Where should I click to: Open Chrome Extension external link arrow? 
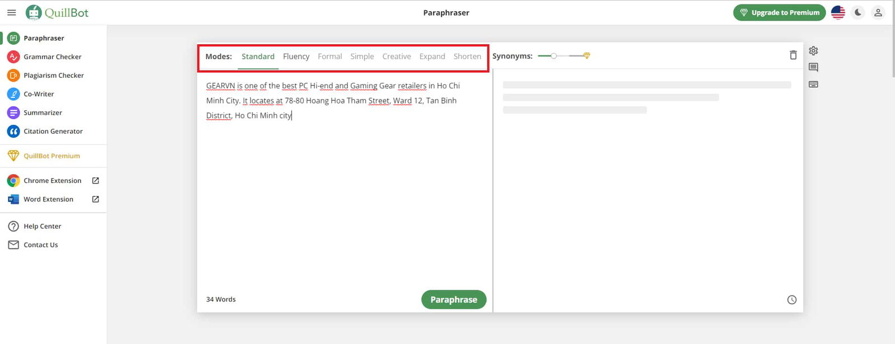pos(96,181)
